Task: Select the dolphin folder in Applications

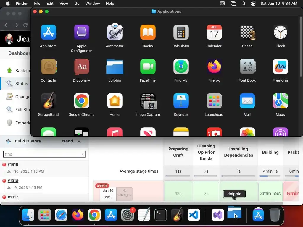Action: 115,67
